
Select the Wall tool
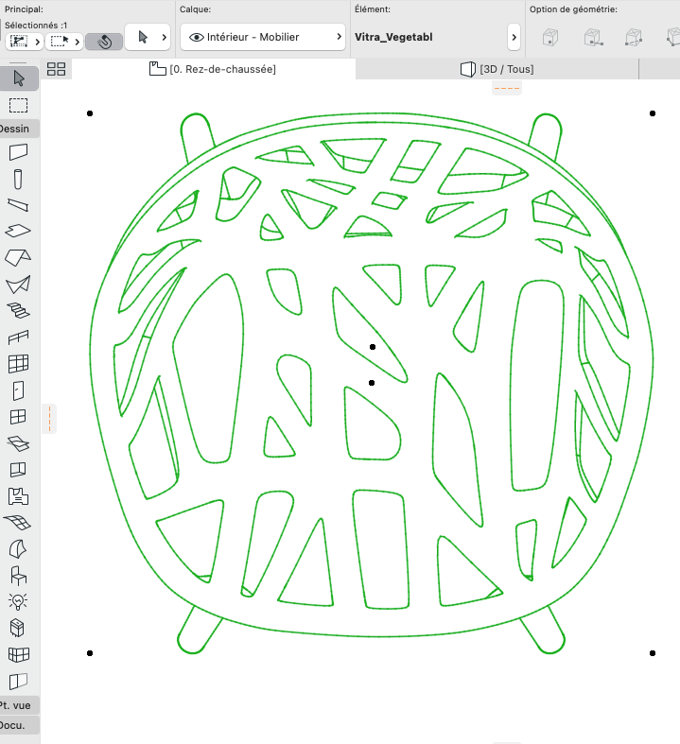tap(19, 152)
